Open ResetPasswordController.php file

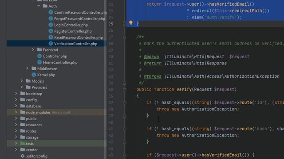point(79,38)
